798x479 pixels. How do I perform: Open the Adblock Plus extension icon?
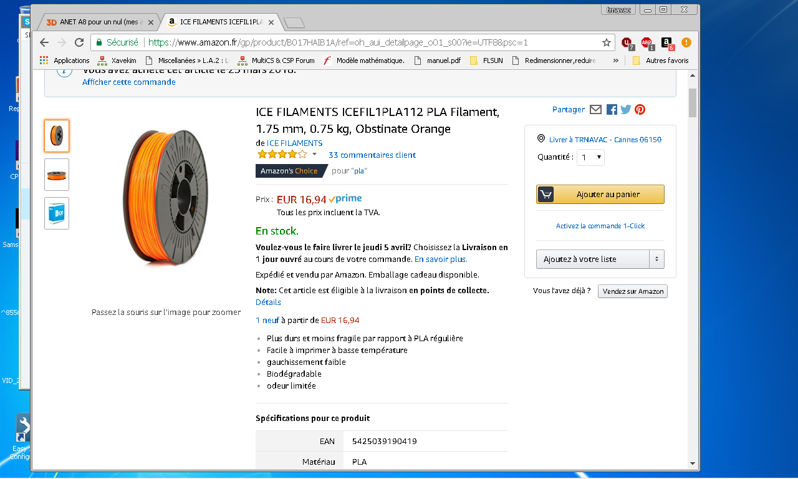pyautogui.click(x=647, y=42)
